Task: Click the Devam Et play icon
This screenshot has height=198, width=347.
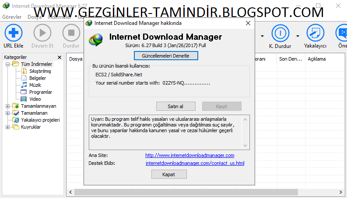Action: point(42,33)
